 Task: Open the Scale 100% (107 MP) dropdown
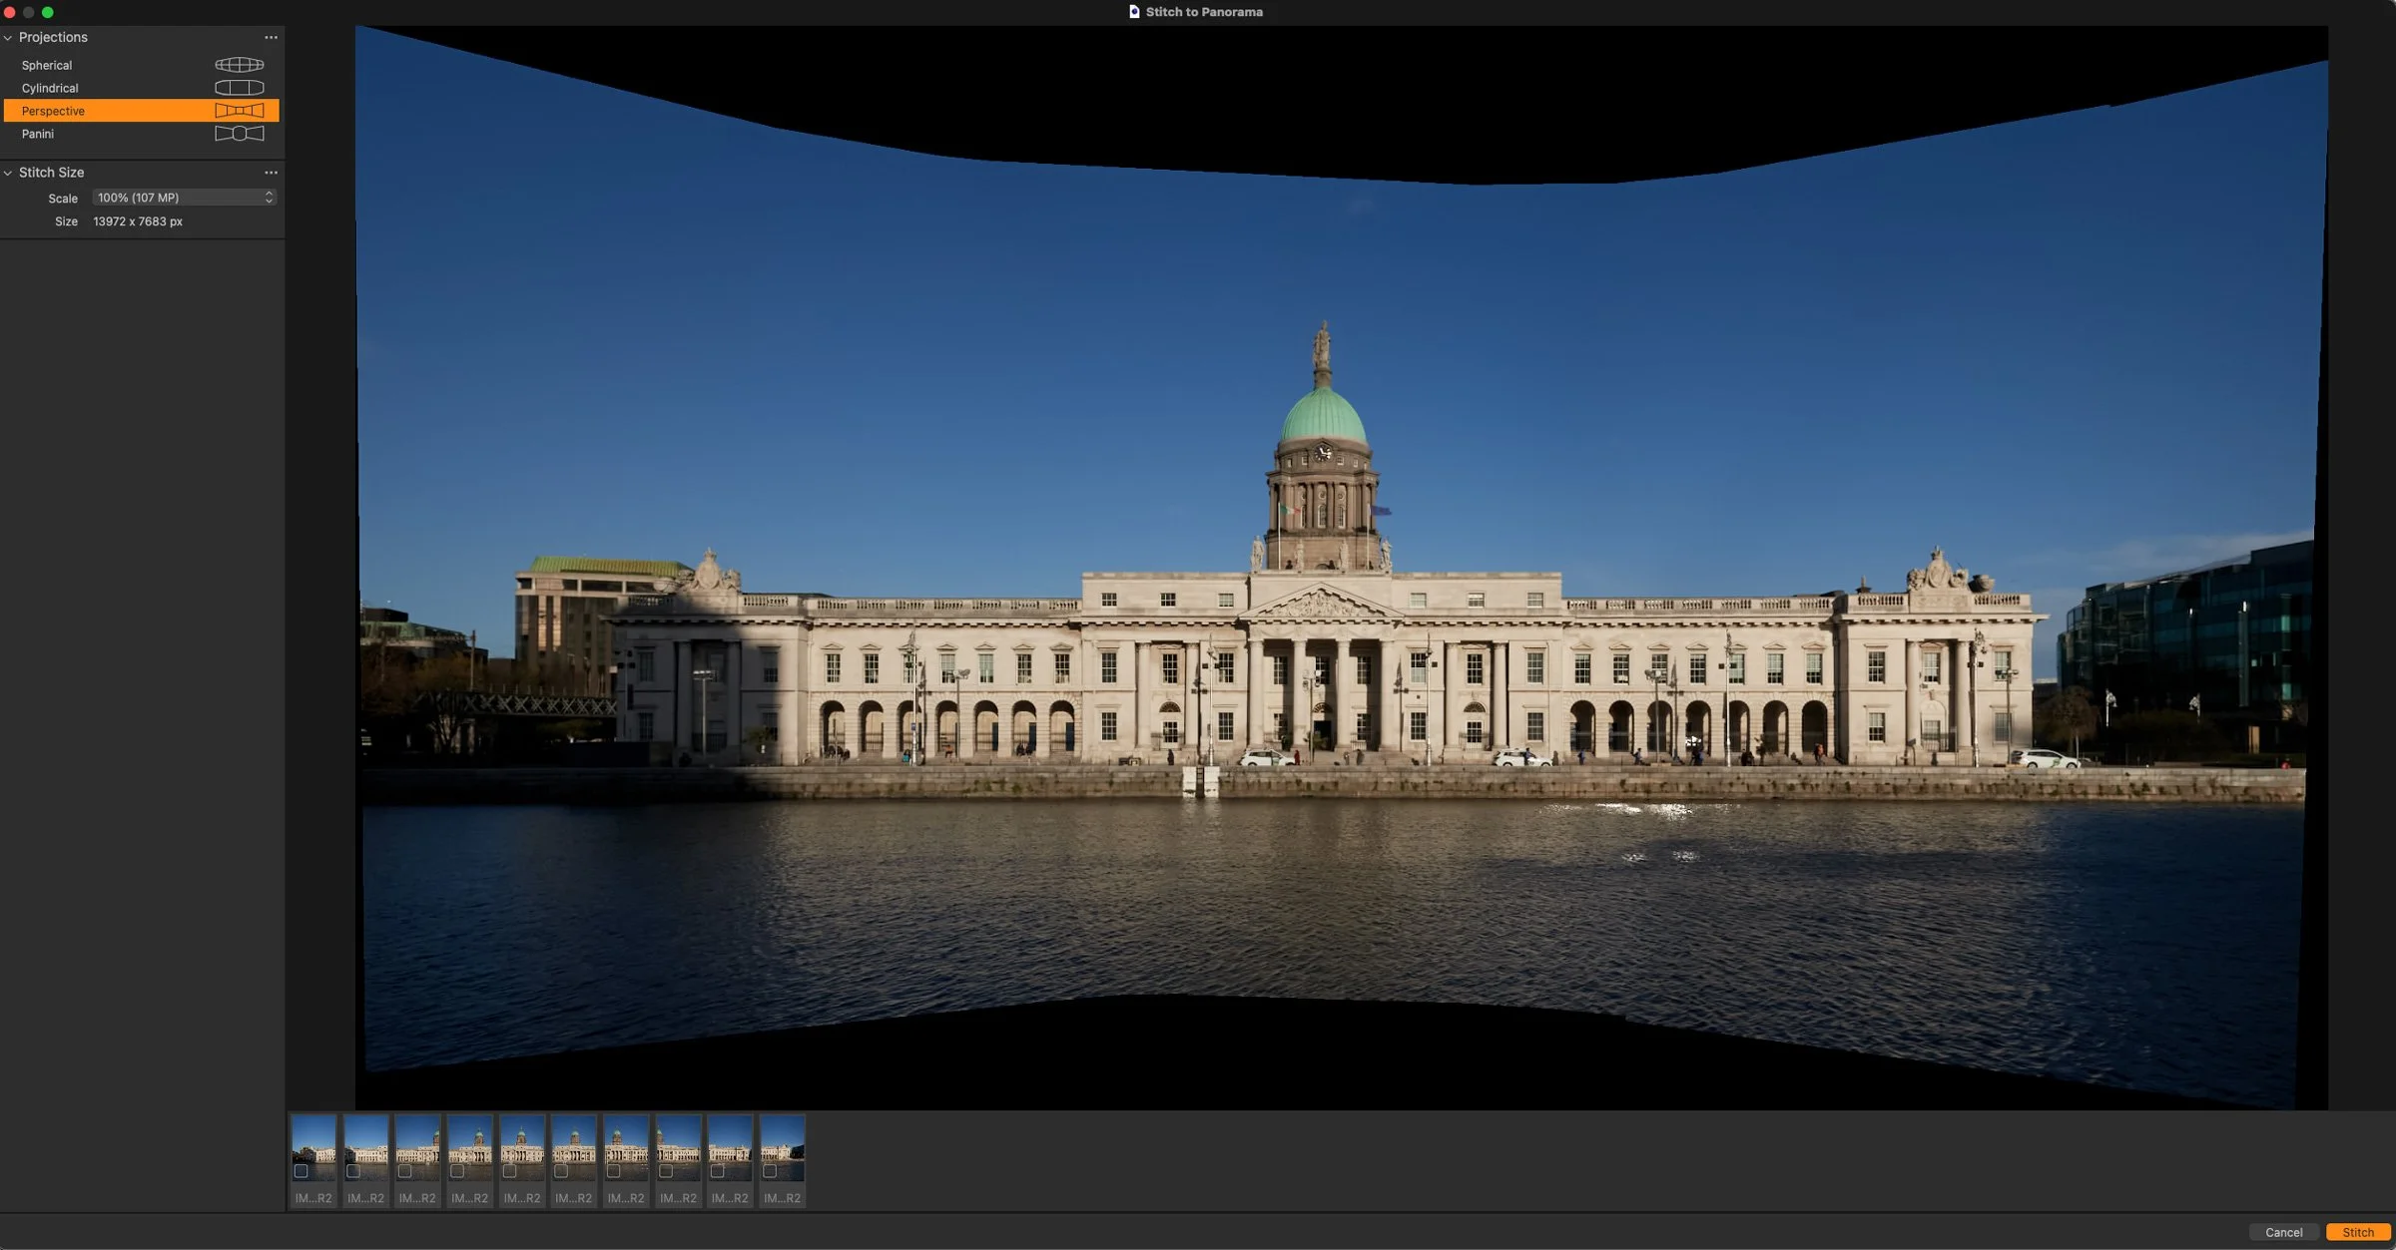click(x=184, y=198)
